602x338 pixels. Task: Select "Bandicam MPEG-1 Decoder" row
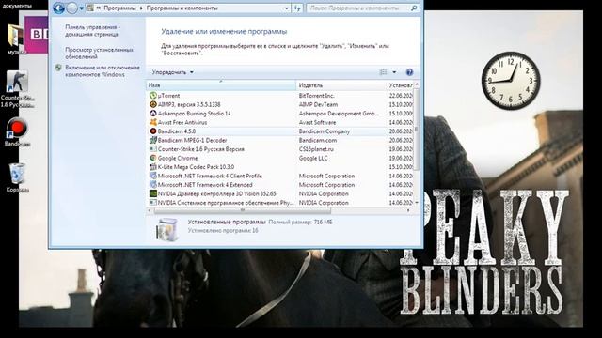[x=279, y=140]
